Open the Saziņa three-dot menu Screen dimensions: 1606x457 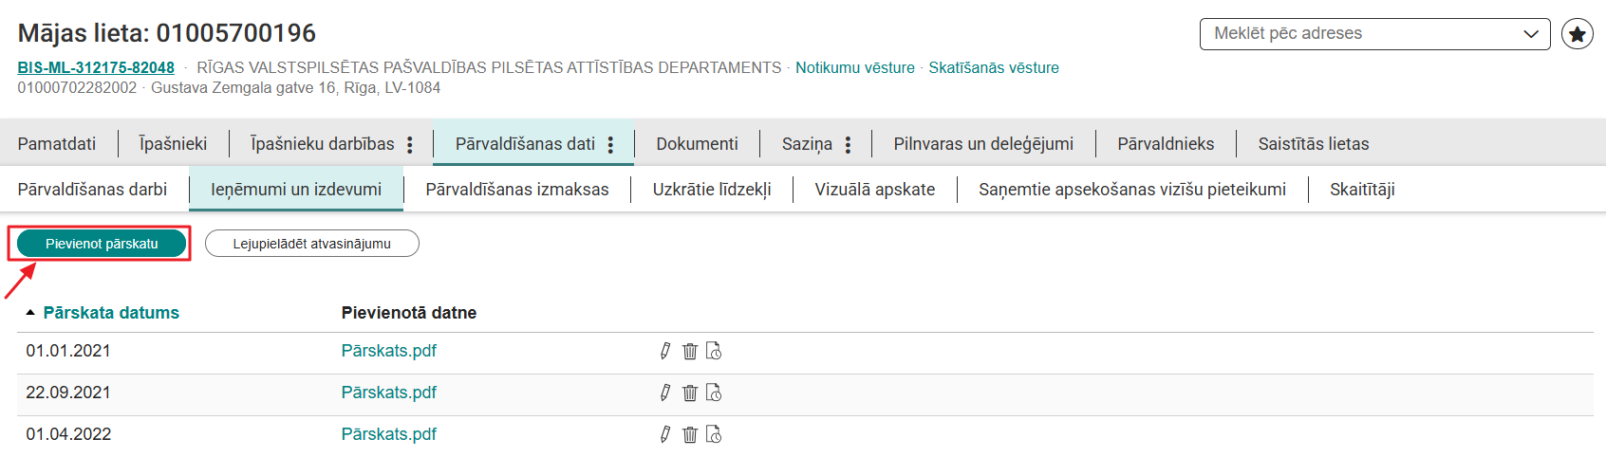tap(848, 144)
